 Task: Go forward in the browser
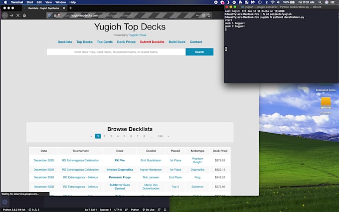[11, 15]
